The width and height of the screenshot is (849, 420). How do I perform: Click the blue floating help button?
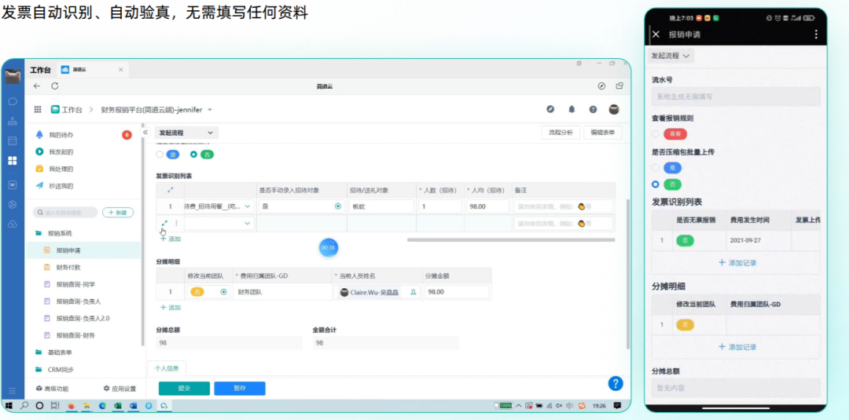pyautogui.click(x=616, y=383)
